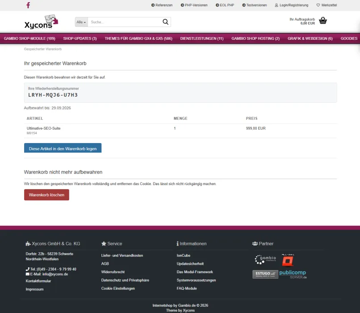
Task: Open Dienstleistungen (11) menu
Action: coord(202,38)
